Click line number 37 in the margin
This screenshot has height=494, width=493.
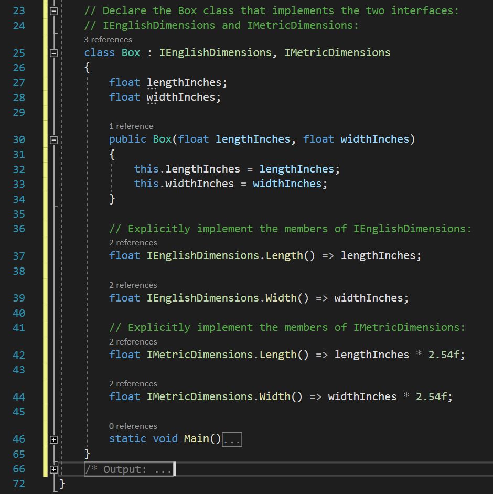coord(19,256)
